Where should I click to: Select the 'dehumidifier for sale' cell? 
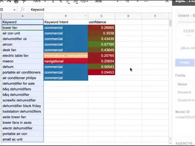[22, 84]
